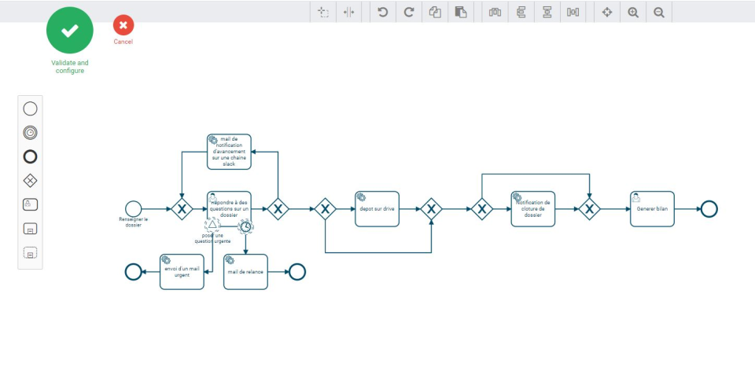
Task: Redo the last undone change
Action: click(409, 12)
